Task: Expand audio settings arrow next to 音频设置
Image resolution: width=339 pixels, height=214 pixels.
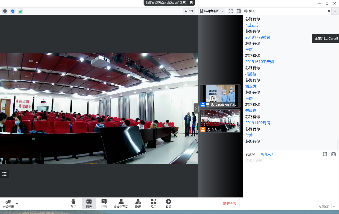Action: click(x=17, y=203)
